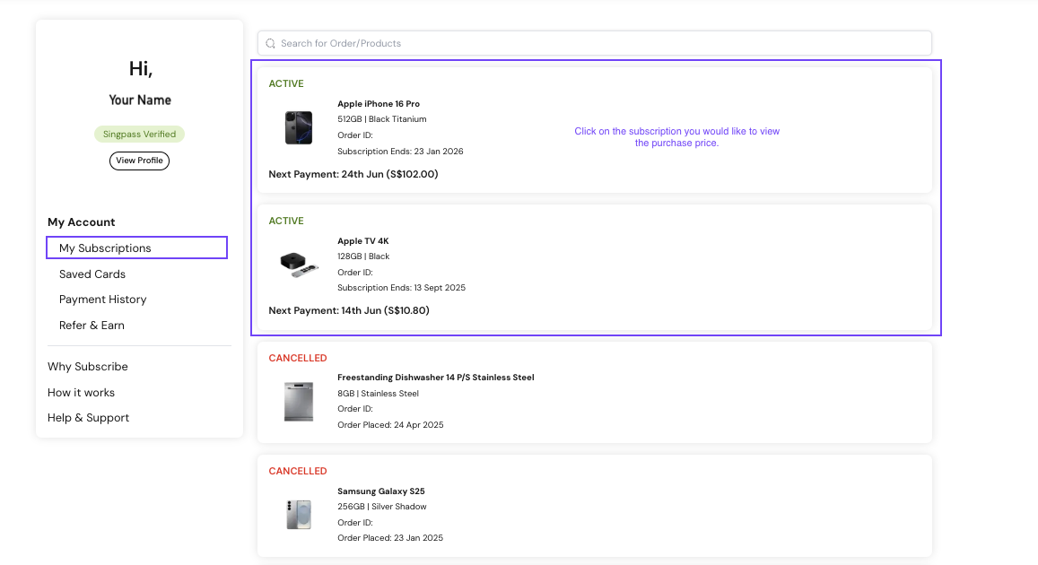Click ACTIVE status on the iPhone card

click(x=286, y=84)
